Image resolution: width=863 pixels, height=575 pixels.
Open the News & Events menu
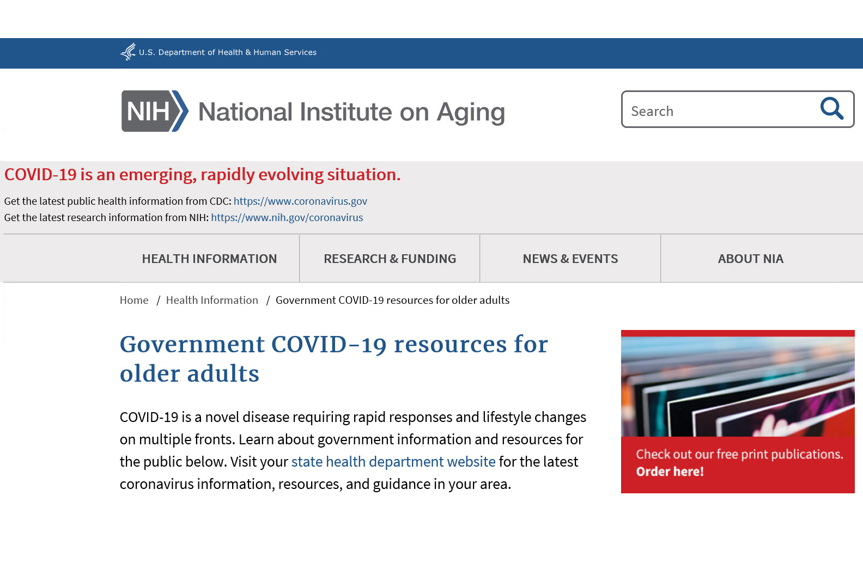click(x=570, y=259)
